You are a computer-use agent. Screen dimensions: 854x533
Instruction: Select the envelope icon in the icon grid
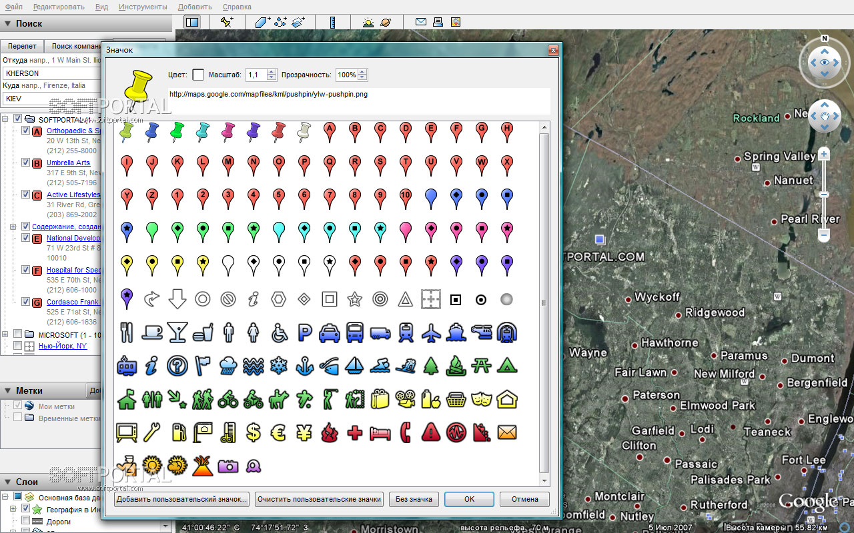pos(507,432)
